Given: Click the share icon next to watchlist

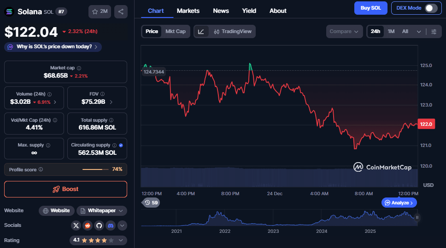Looking at the screenshot, I should pos(121,11).
